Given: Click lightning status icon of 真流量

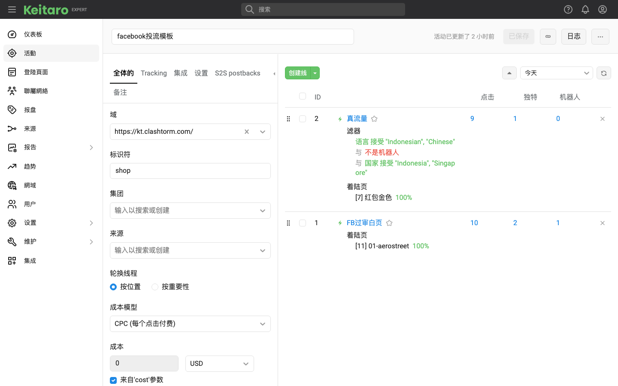Looking at the screenshot, I should tap(340, 119).
